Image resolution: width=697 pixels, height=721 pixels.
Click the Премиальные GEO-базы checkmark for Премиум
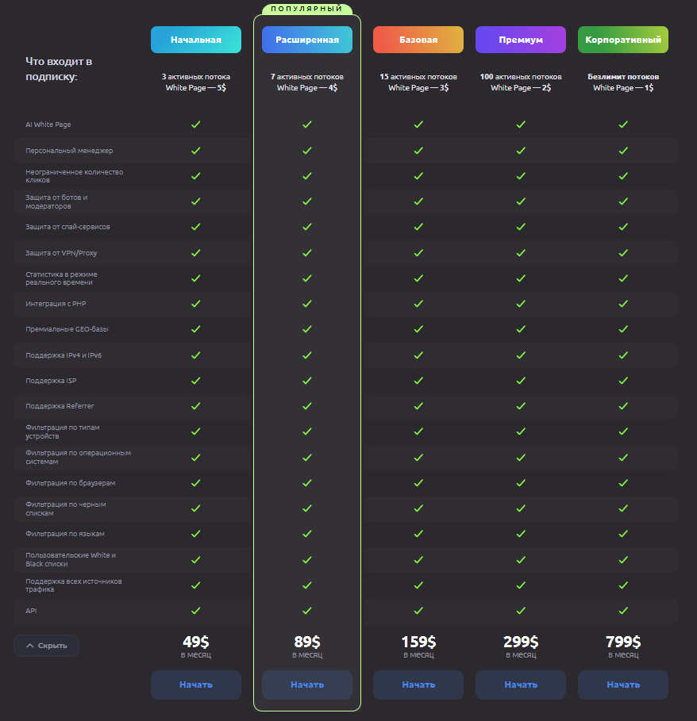pos(521,329)
